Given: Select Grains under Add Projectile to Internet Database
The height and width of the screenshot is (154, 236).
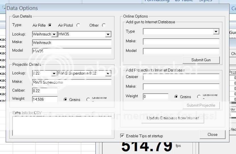Looking at the screenshot, I should [176, 96].
